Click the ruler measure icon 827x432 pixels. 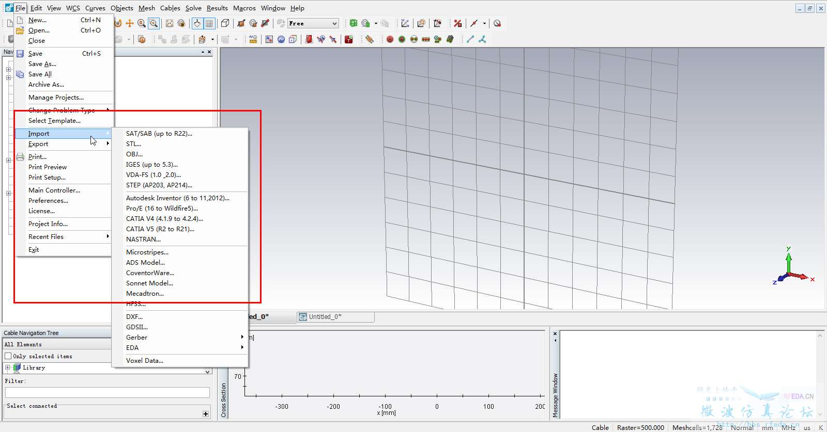tap(253, 39)
